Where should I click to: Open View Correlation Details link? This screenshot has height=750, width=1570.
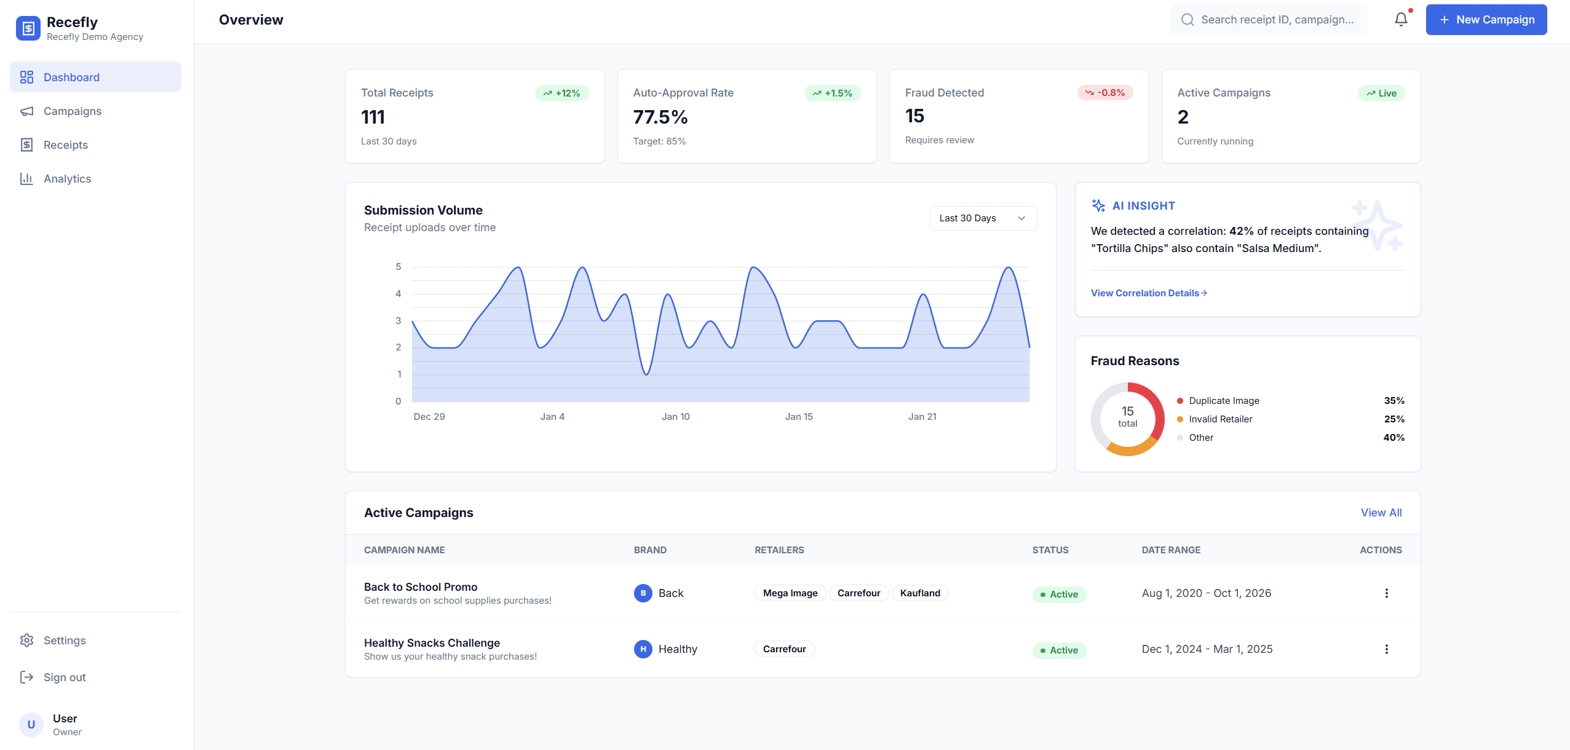[x=1148, y=293]
